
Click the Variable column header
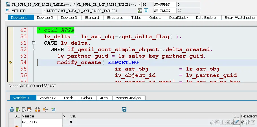pyautogui.click(x=42, y=116)
